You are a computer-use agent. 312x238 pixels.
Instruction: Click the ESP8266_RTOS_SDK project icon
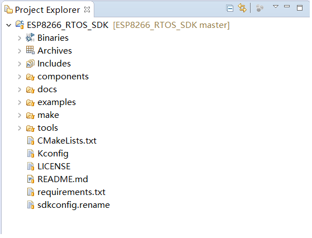tap(20, 25)
